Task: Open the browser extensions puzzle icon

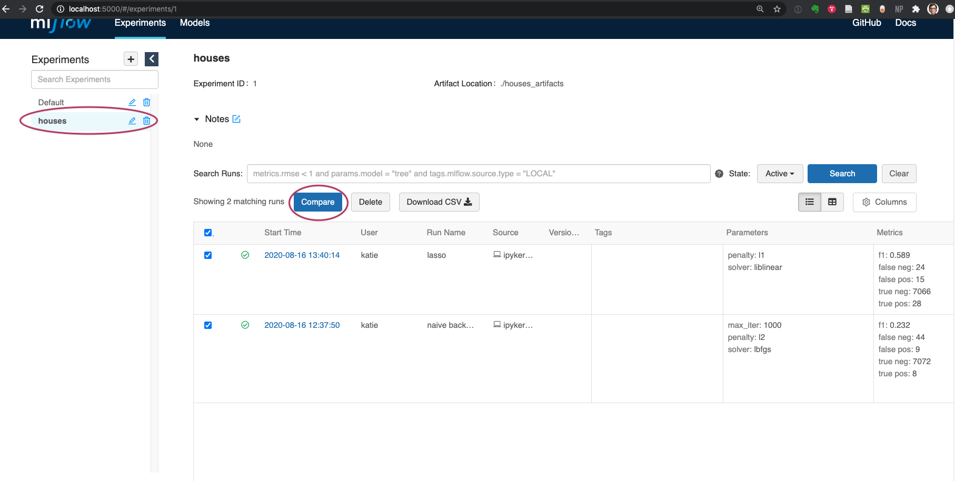Action: [x=916, y=9]
